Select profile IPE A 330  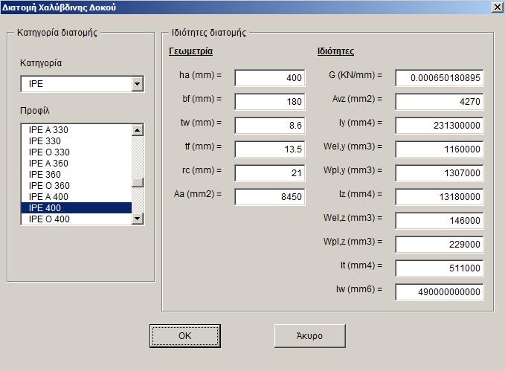77,130
